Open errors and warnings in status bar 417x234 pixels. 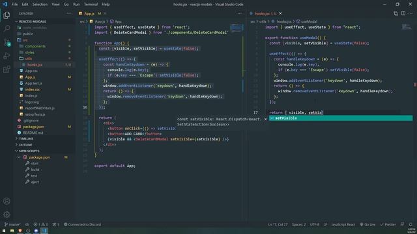point(40,224)
